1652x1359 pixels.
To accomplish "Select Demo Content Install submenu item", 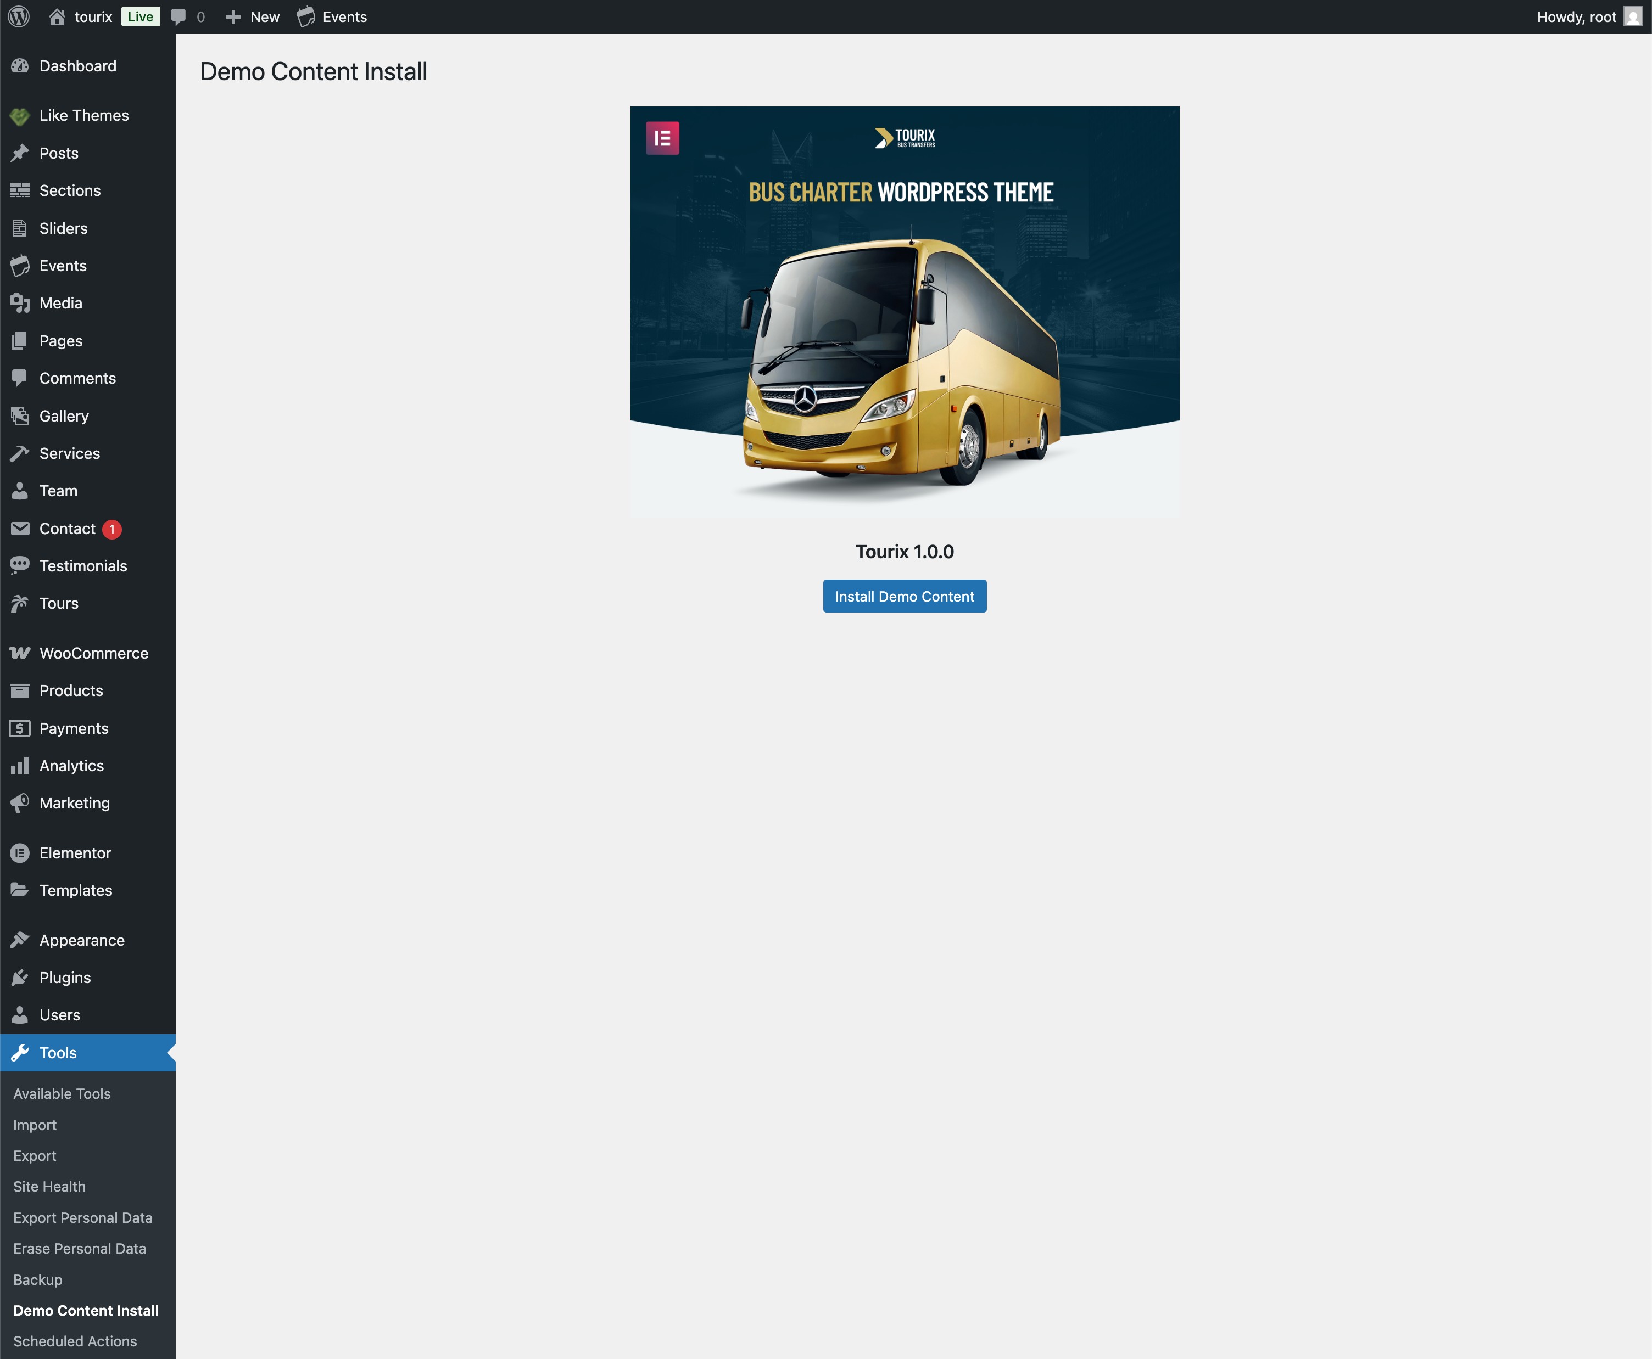I will pos(85,1311).
